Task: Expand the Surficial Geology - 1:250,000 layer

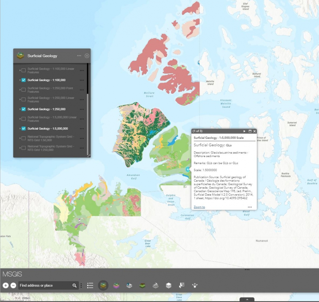Action: tap(20, 109)
